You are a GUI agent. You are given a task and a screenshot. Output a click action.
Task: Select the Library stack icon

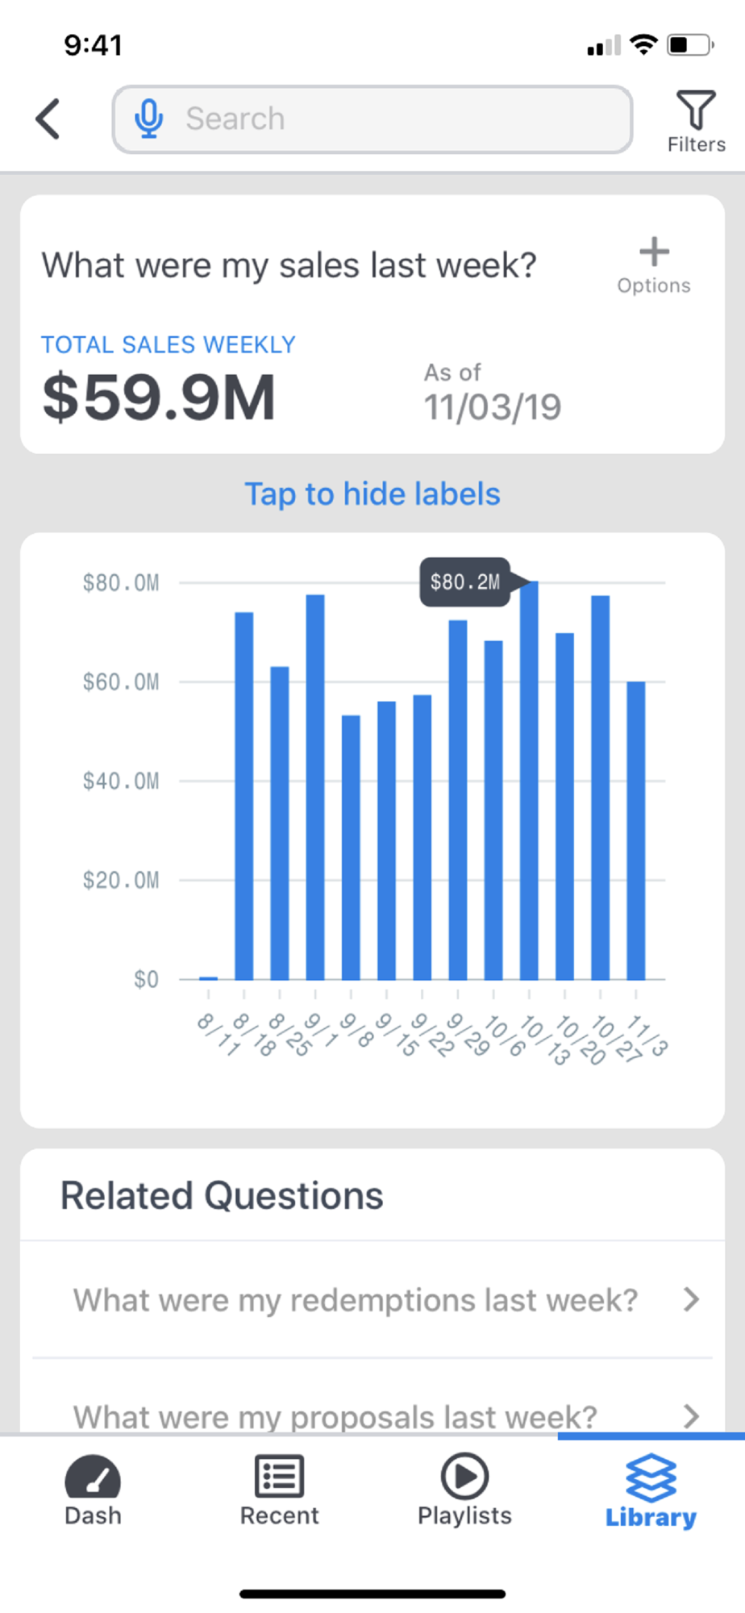651,1478
